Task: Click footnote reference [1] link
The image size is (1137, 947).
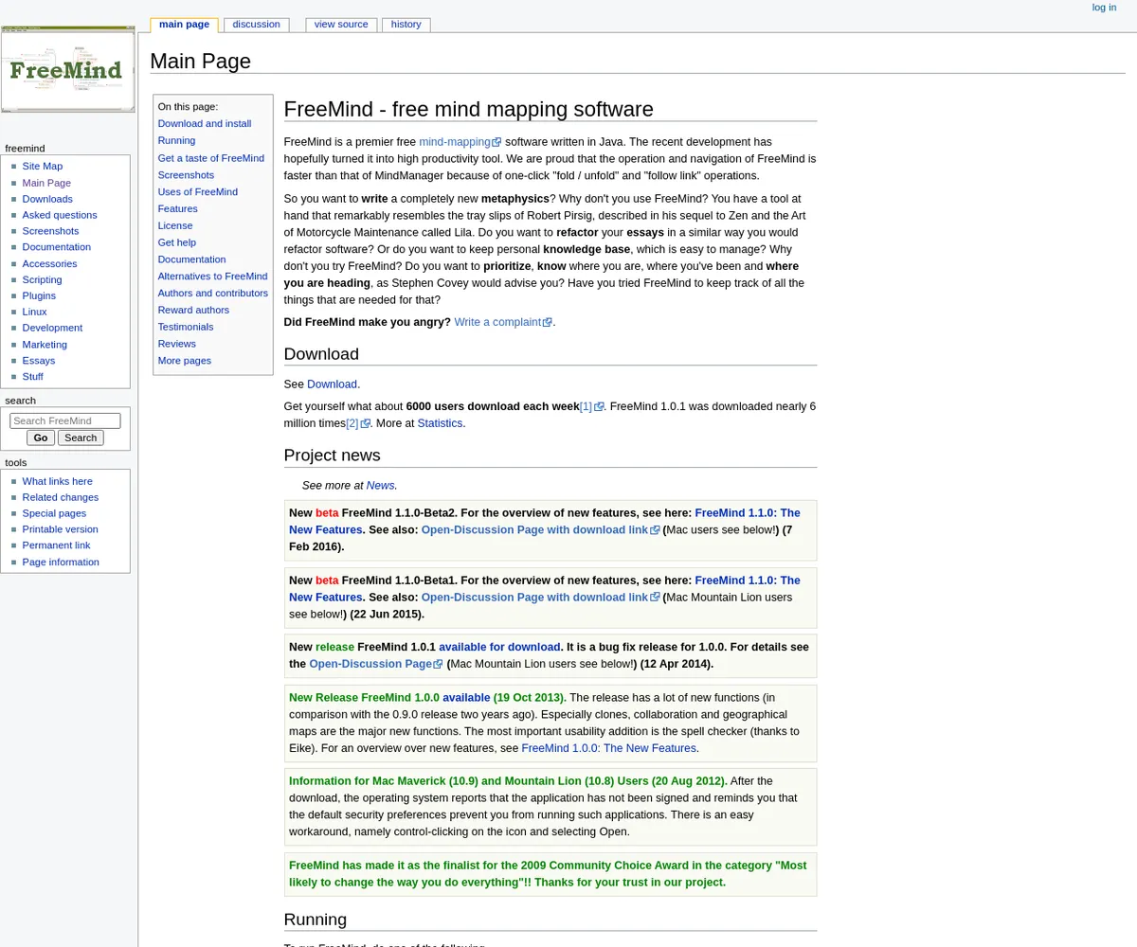Action: [x=586, y=407]
